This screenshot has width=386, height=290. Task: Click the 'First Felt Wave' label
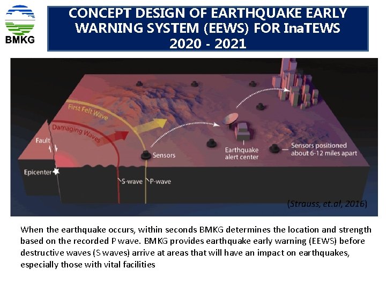[88, 112]
